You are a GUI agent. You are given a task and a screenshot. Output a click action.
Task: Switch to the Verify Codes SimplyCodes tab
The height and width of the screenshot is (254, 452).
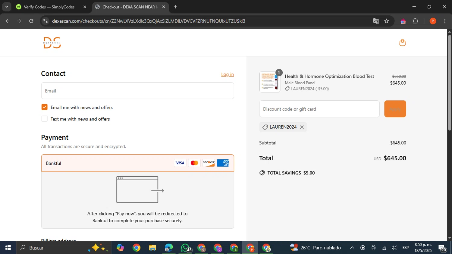tap(49, 7)
